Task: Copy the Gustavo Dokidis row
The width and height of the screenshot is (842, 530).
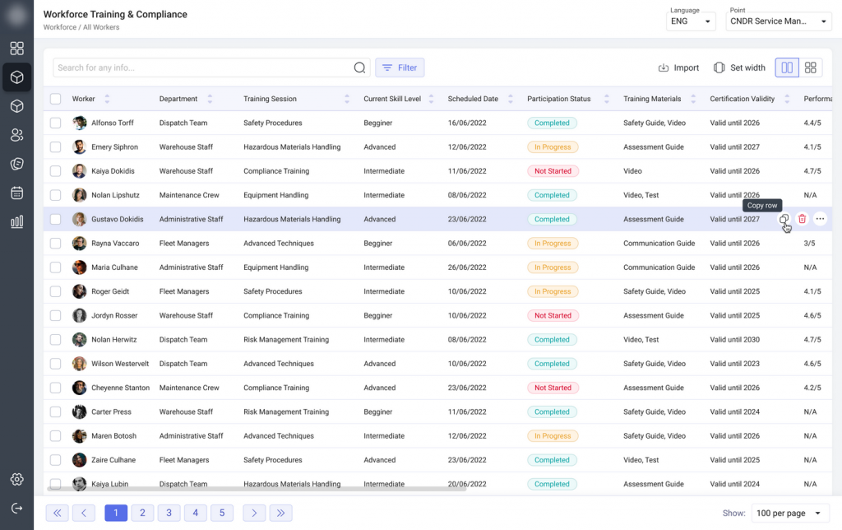Action: tap(782, 219)
